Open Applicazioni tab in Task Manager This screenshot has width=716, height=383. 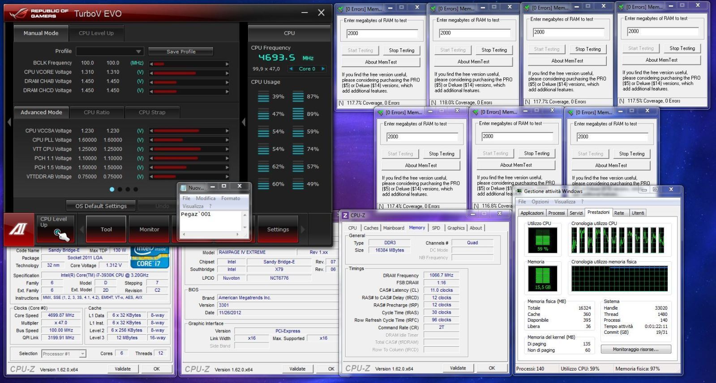(532, 213)
